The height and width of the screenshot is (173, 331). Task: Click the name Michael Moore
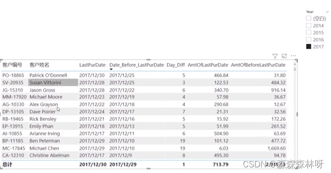46,97
